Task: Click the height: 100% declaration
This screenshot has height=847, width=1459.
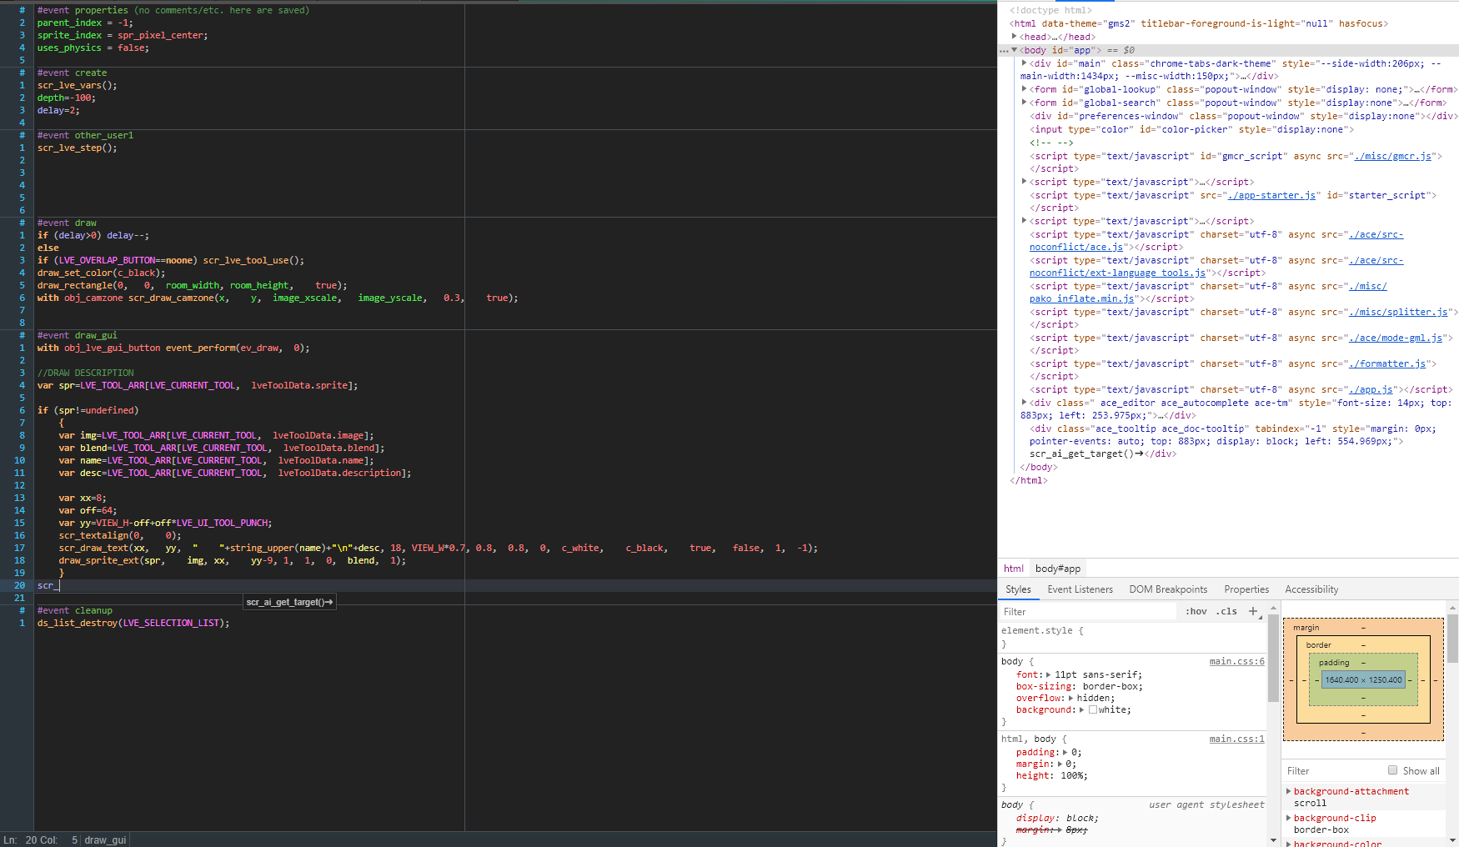Action: tap(1052, 775)
